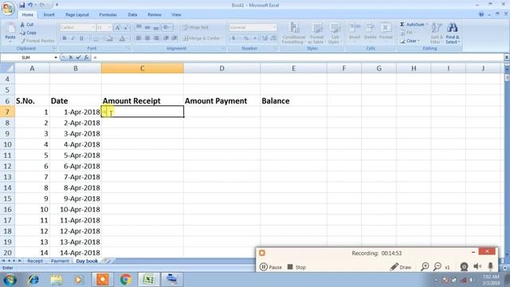Open Clipboard group dialog launcher

(54, 48)
